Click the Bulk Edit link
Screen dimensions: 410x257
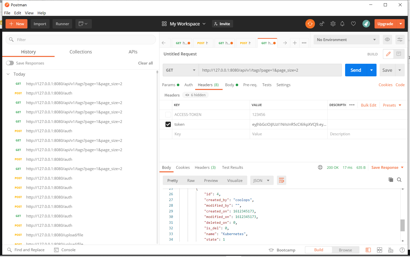(368, 105)
